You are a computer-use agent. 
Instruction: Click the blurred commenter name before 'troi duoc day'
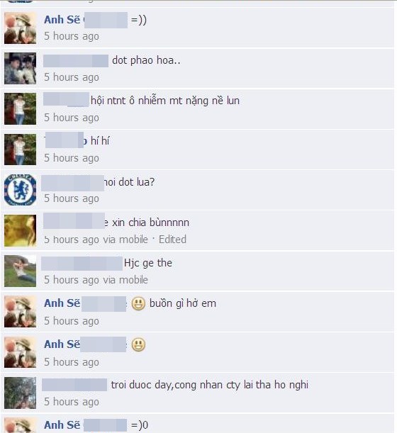[x=74, y=385]
